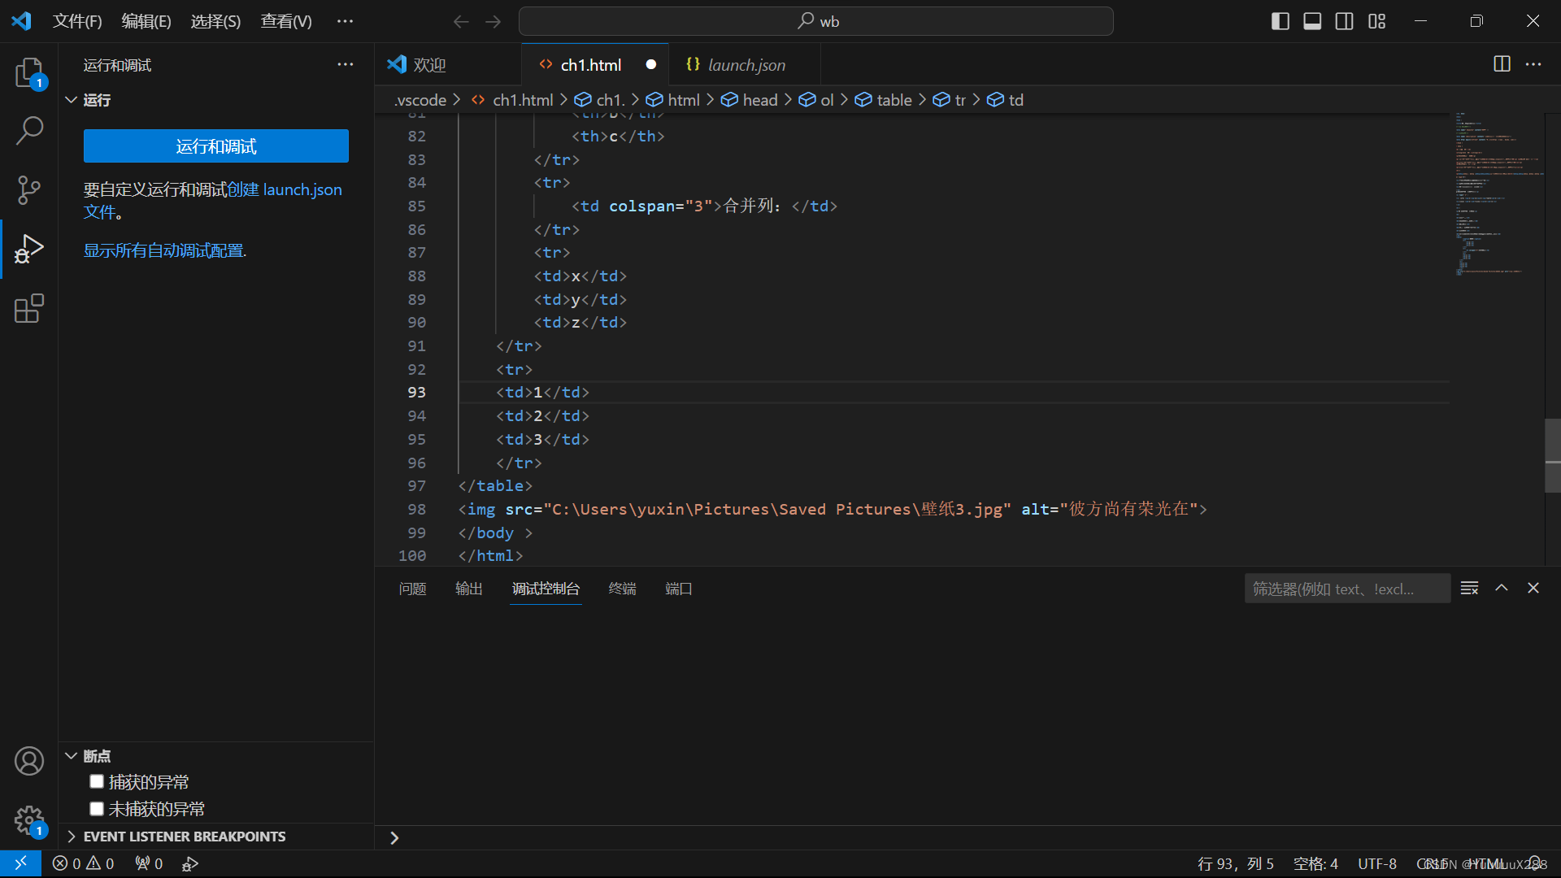Click the Accounts icon in activity bar
The width and height of the screenshot is (1561, 878).
(x=29, y=761)
